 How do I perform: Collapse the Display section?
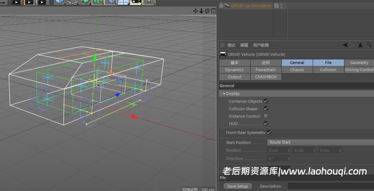[224, 93]
